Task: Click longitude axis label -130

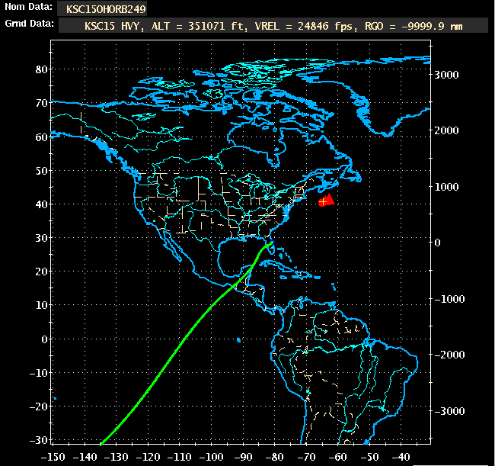Action: coord(117,457)
